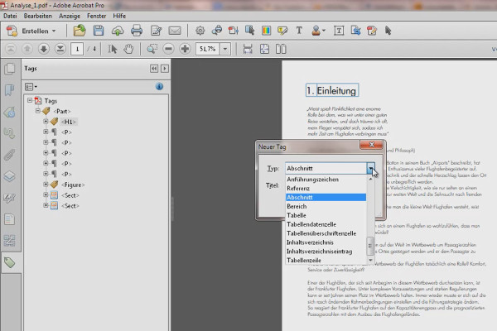Open the zoom level dropdown arrow
497x331 pixels.
(x=225, y=49)
